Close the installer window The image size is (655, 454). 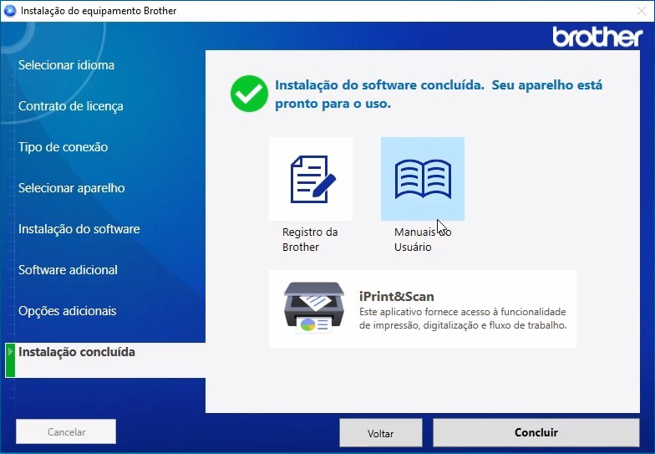click(642, 11)
